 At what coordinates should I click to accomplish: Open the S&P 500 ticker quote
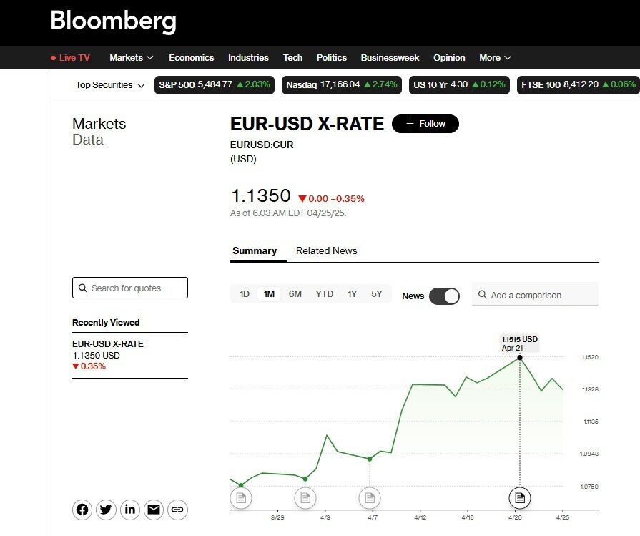pyautogui.click(x=215, y=85)
